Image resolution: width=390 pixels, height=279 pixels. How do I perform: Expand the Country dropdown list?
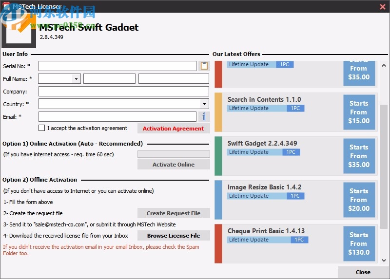[x=204, y=104]
